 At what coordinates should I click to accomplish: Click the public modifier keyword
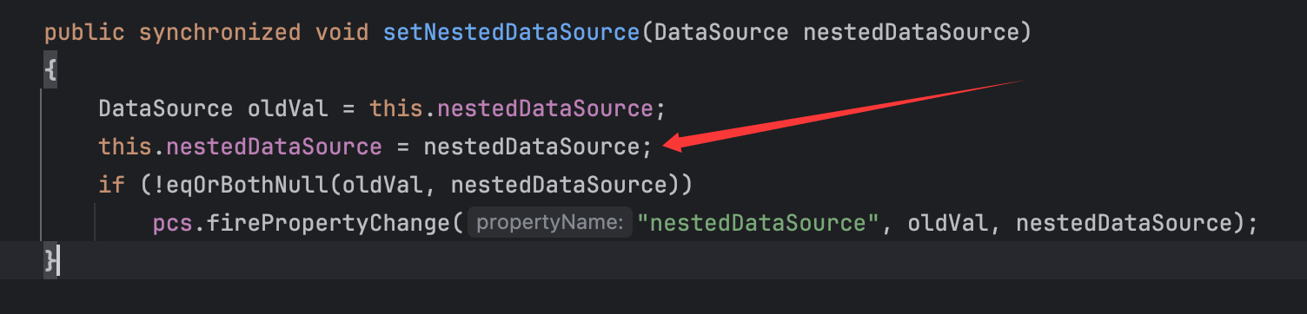pos(84,33)
